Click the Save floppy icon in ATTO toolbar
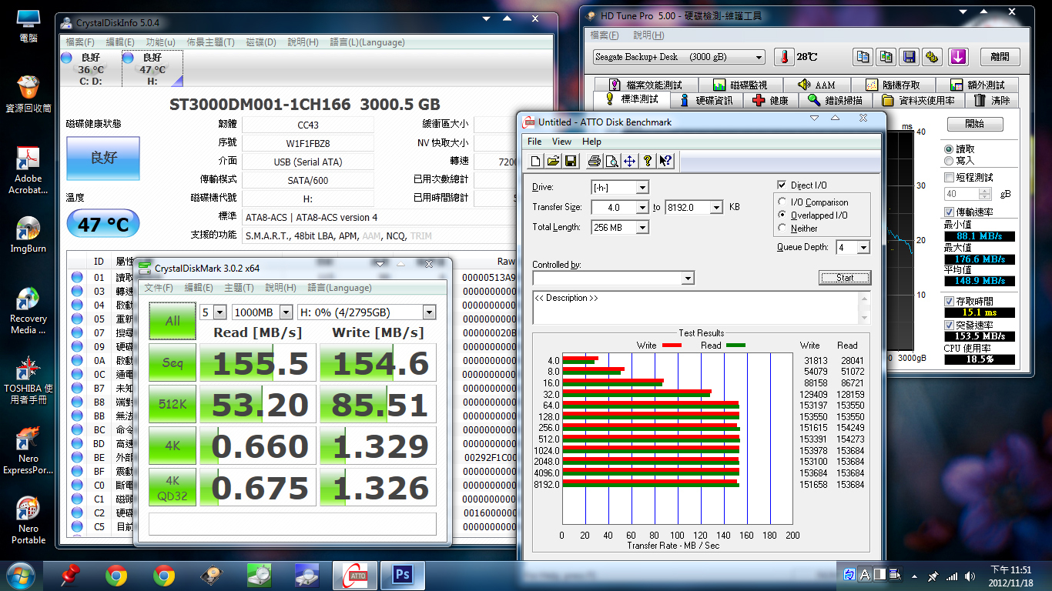Image resolution: width=1052 pixels, height=591 pixels. click(571, 161)
